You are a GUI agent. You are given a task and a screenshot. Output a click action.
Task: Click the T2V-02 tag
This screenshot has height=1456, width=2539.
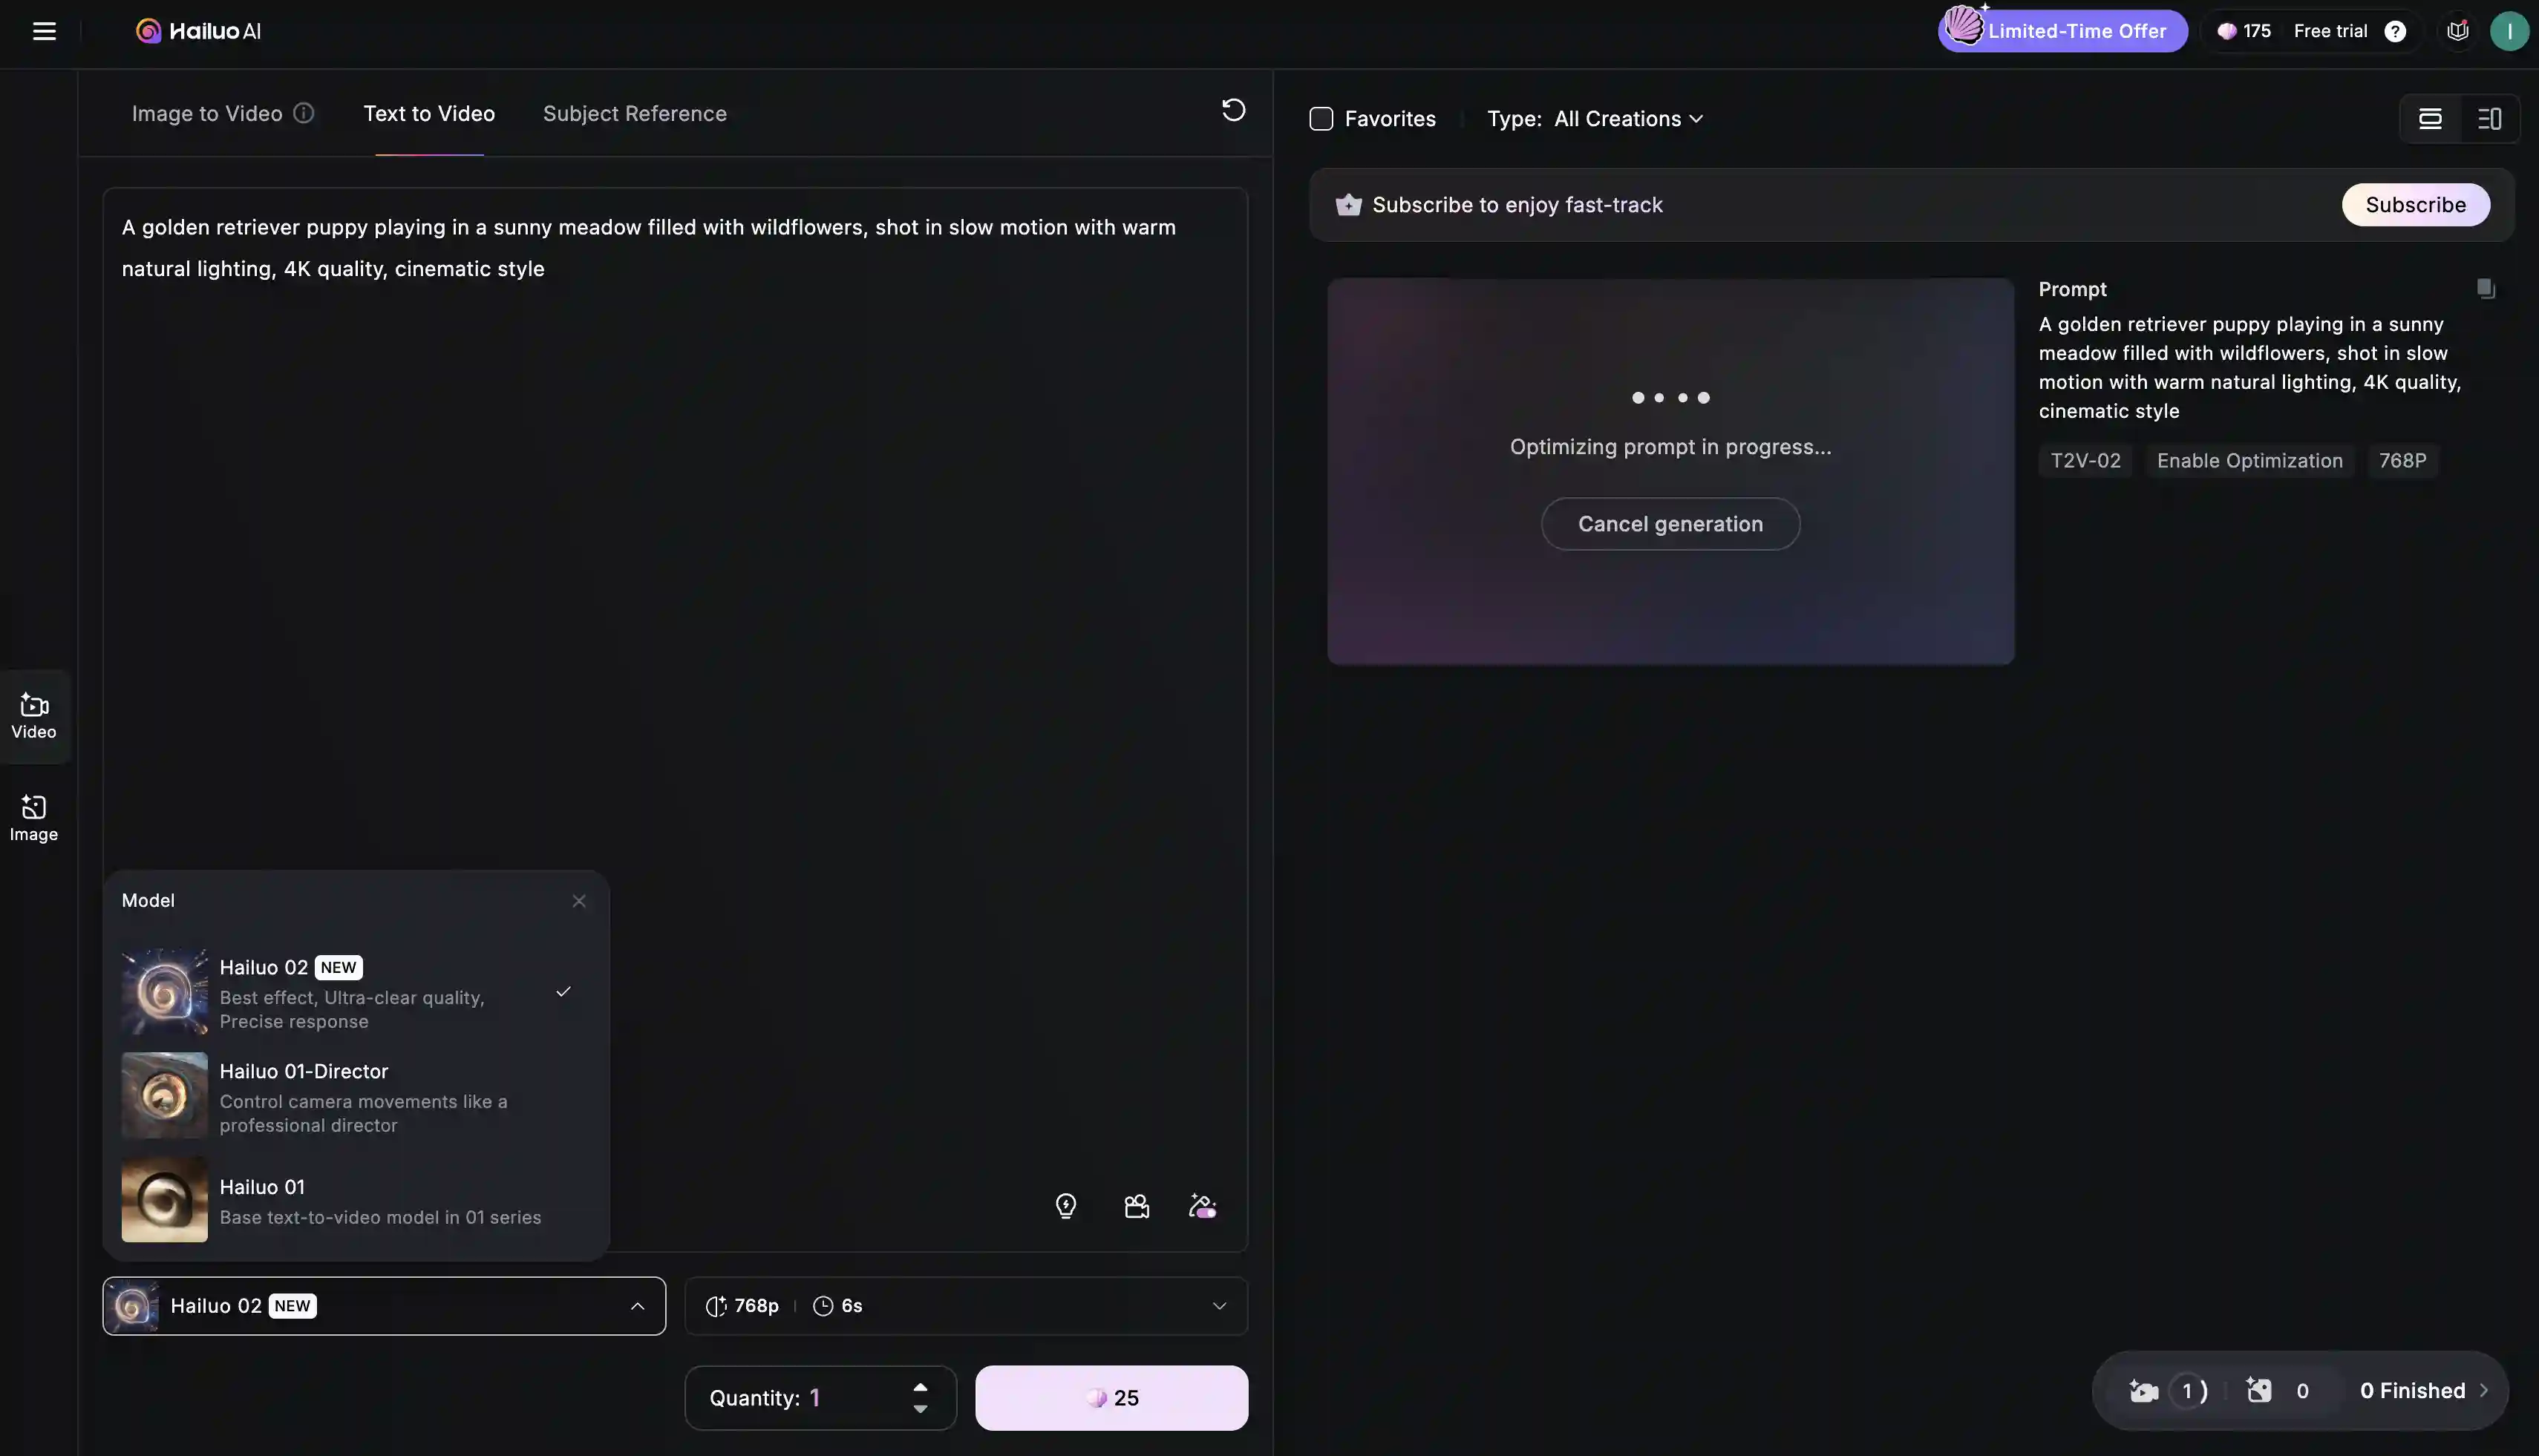coord(2085,461)
